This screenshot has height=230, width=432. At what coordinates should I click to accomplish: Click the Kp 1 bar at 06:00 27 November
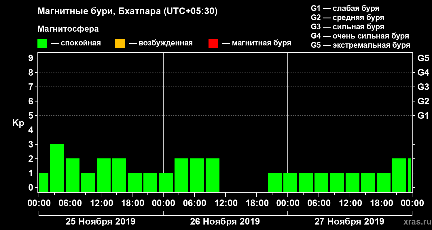[321, 182]
